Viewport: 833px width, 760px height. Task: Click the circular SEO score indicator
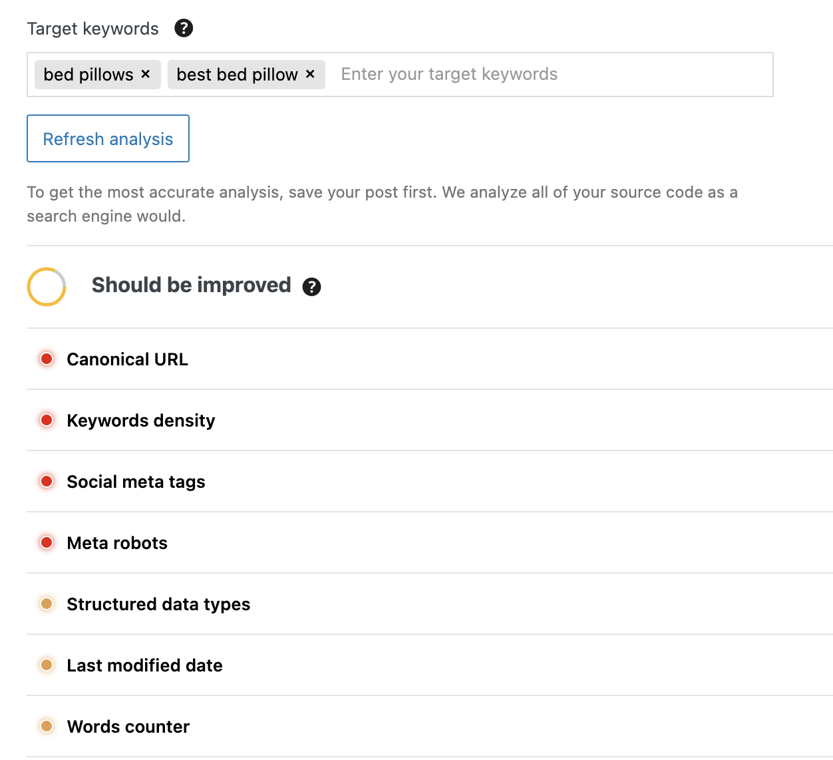(47, 287)
